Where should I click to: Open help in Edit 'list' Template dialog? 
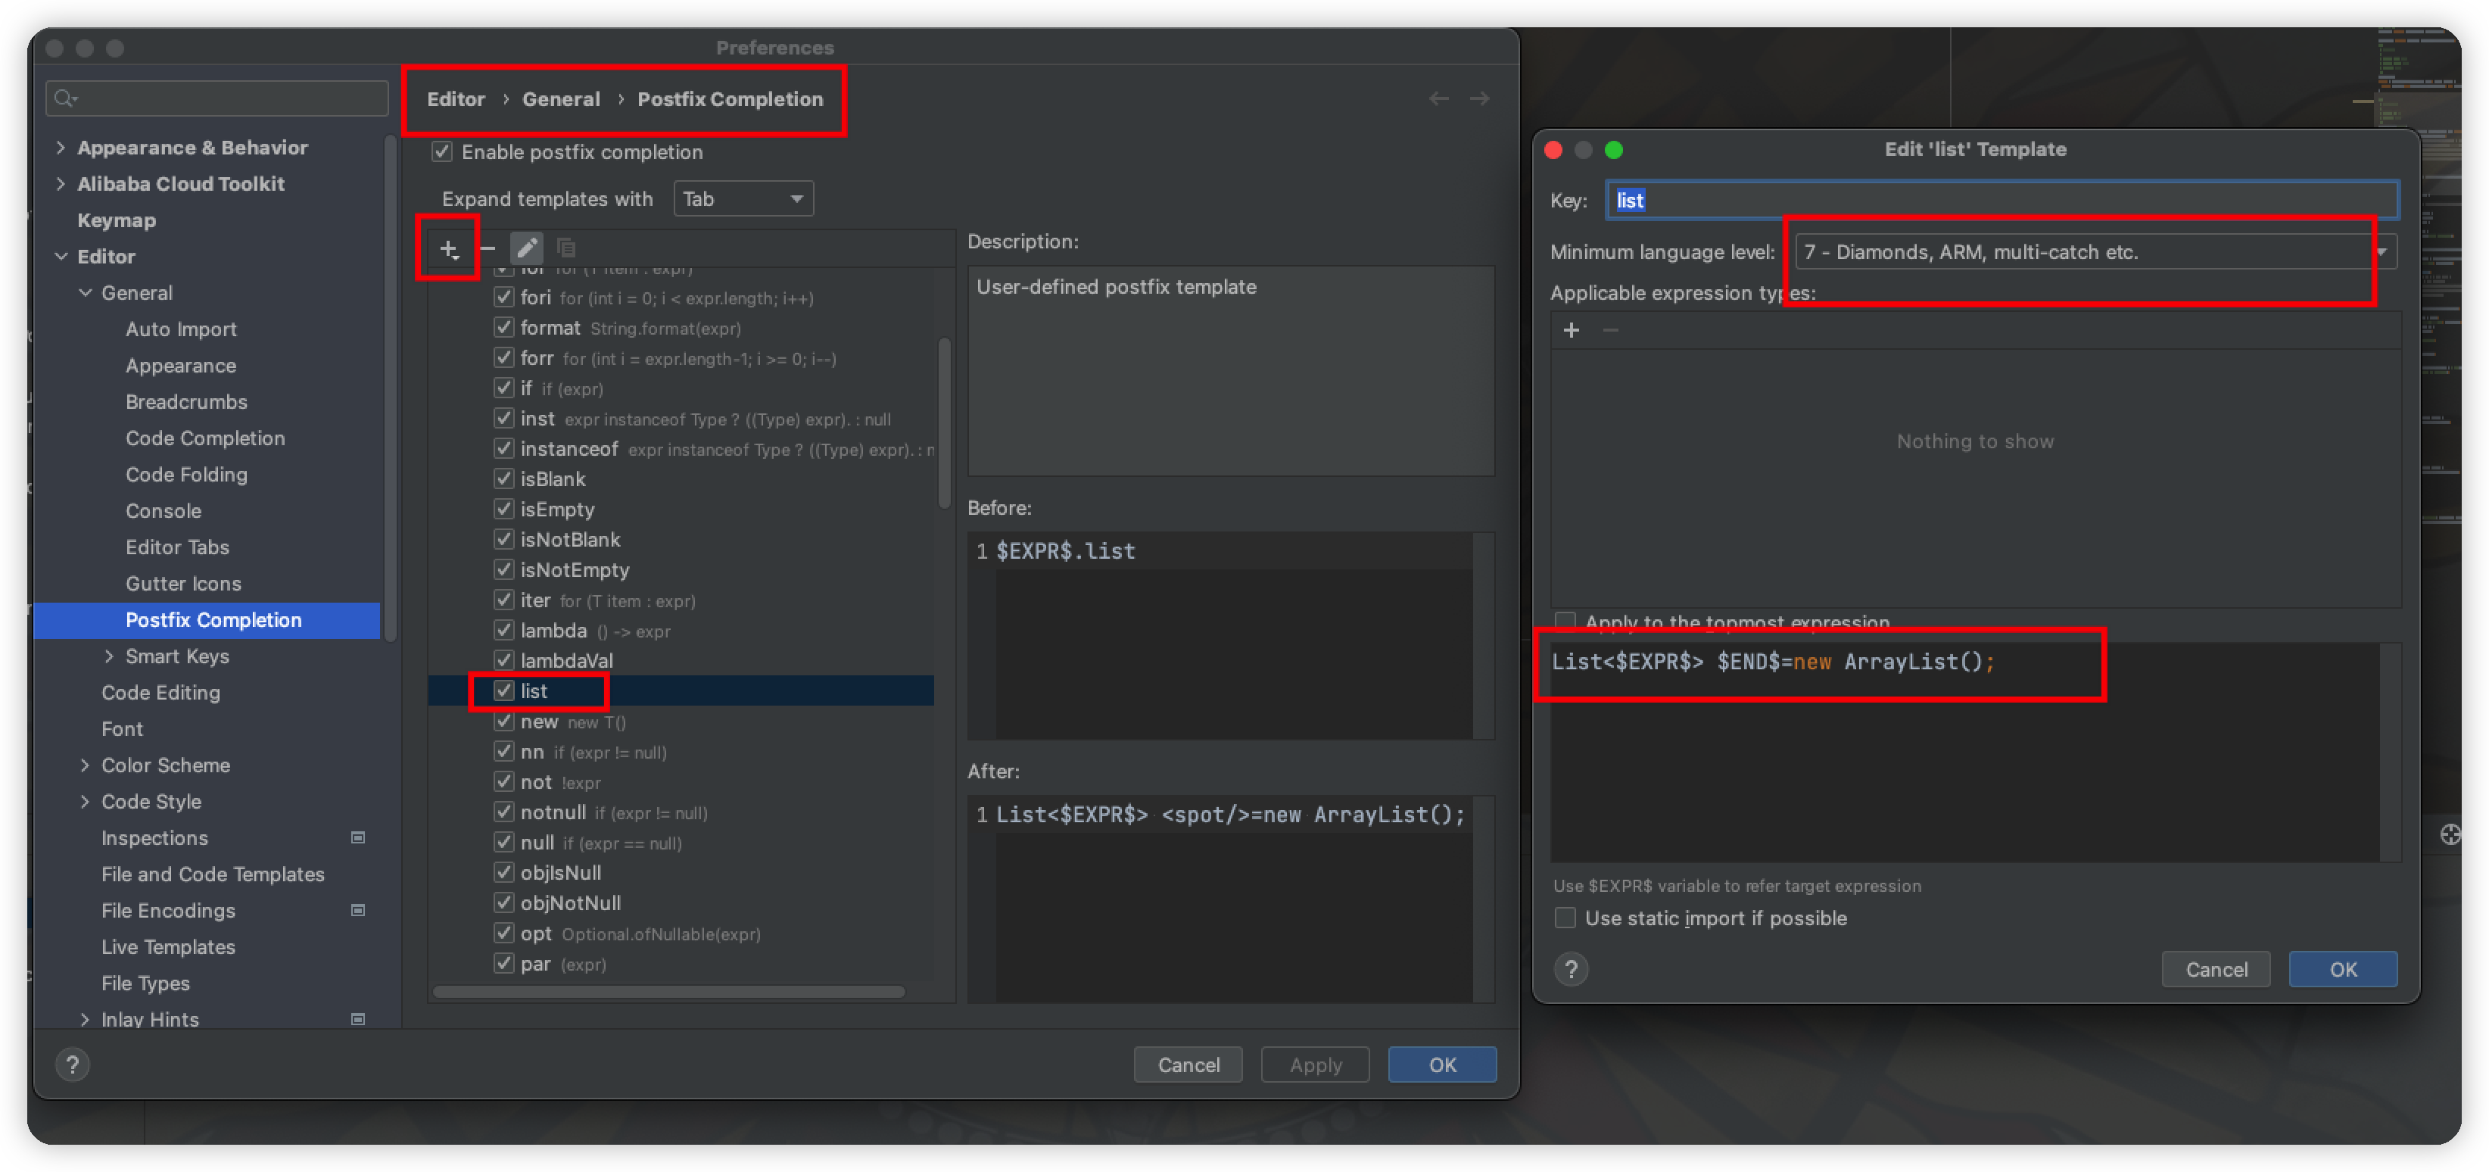[1571, 969]
